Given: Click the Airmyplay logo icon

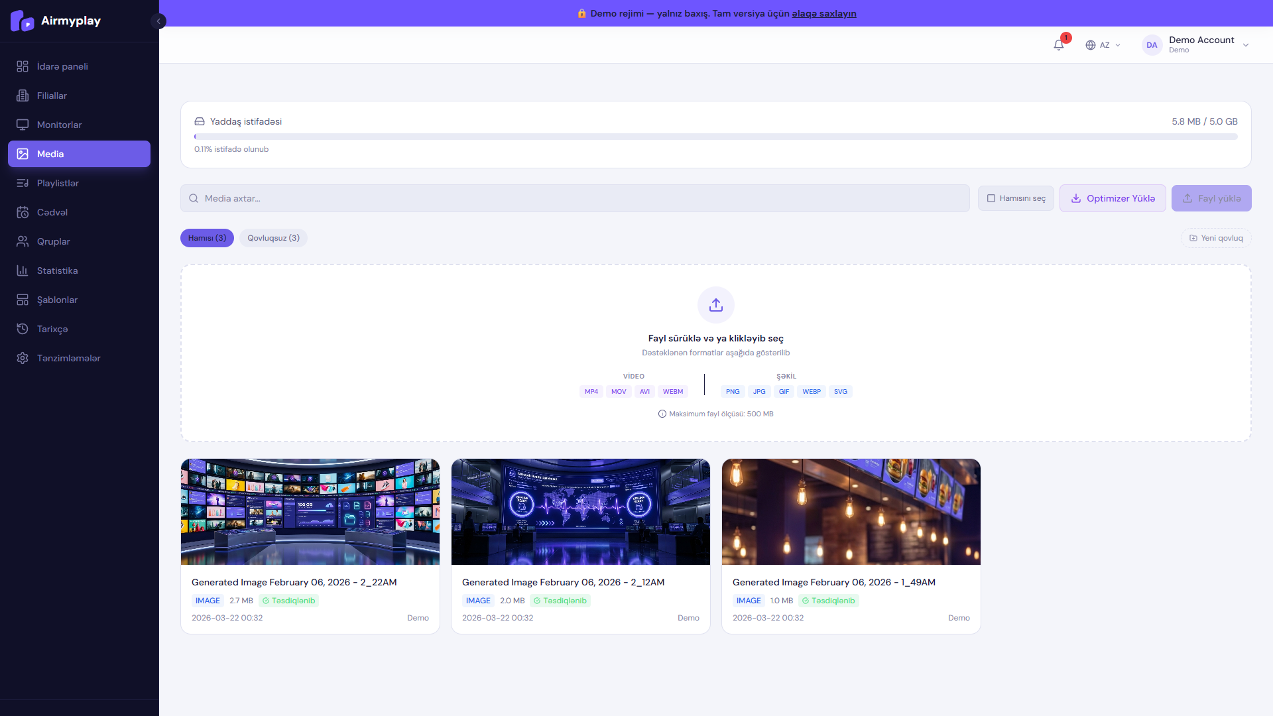Looking at the screenshot, I should tap(22, 21).
